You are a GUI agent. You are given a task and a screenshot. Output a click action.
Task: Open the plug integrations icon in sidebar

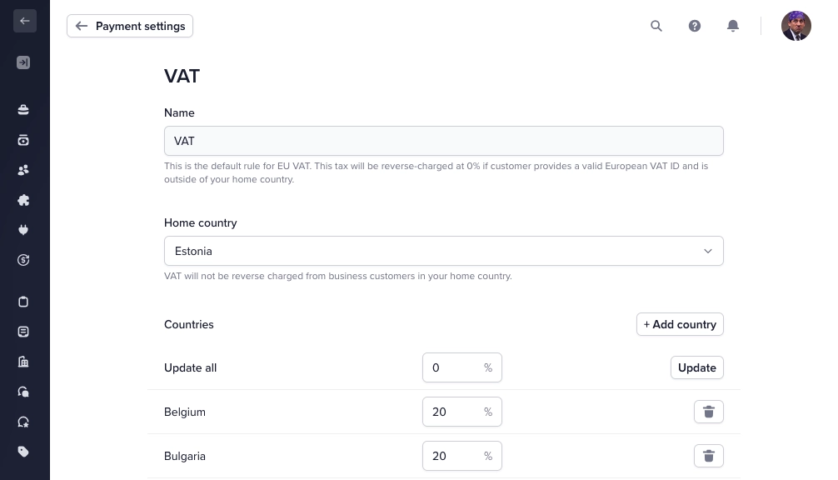(x=23, y=230)
